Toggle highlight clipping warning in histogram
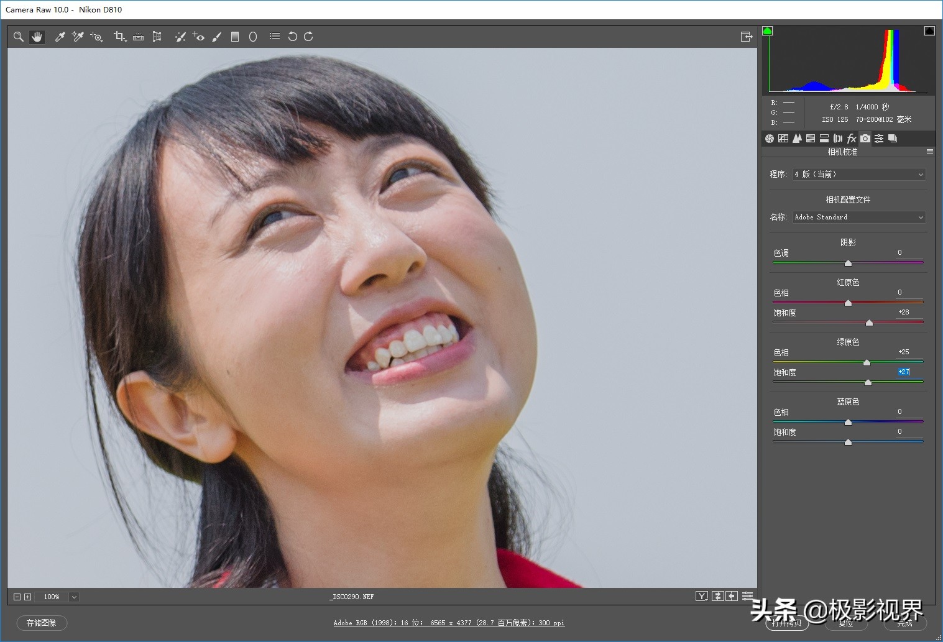The width and height of the screenshot is (943, 642). 929,31
